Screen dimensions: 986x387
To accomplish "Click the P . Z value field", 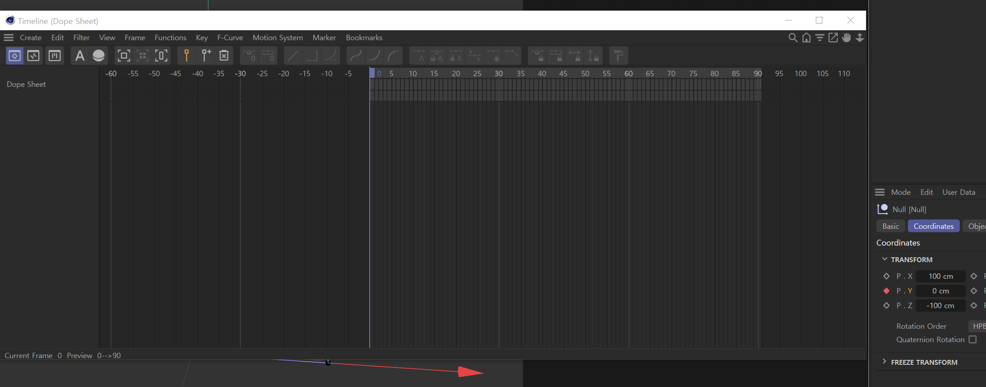I will [941, 306].
